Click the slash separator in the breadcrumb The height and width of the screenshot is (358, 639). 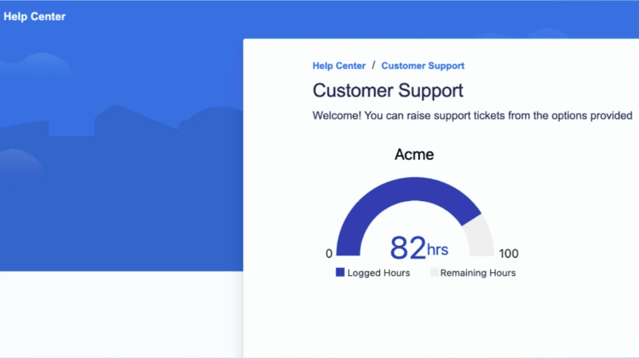tap(373, 65)
